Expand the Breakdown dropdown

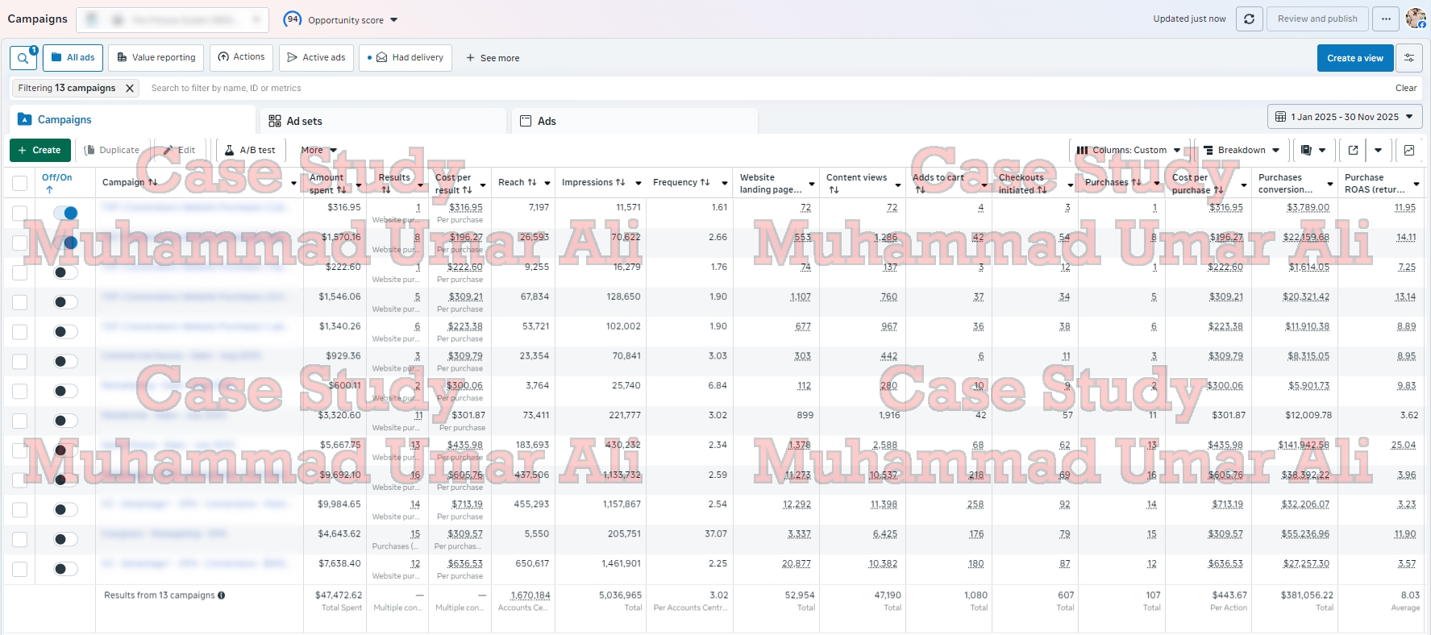pyautogui.click(x=1242, y=150)
